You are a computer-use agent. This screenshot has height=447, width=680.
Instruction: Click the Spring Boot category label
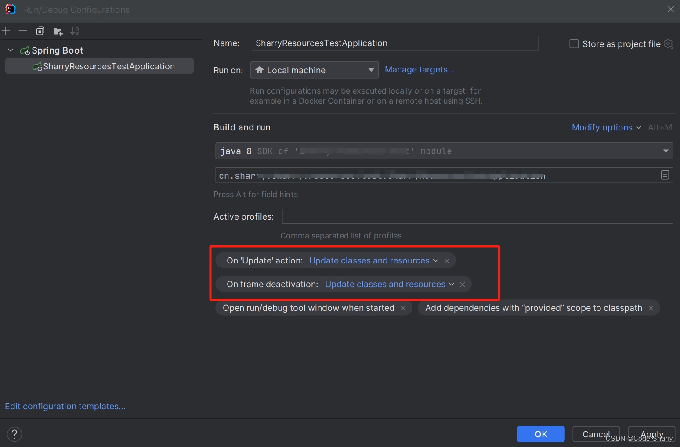tap(58, 50)
